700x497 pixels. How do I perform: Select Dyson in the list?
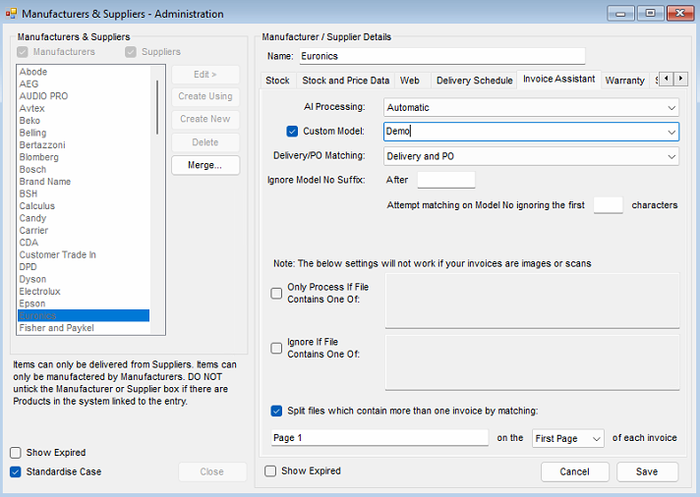pyautogui.click(x=84, y=279)
